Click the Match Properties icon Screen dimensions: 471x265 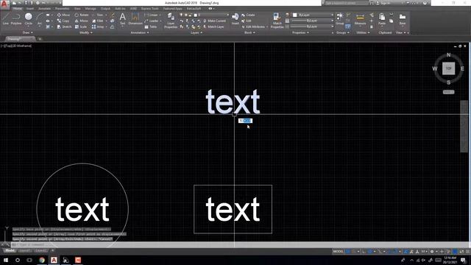(277, 21)
